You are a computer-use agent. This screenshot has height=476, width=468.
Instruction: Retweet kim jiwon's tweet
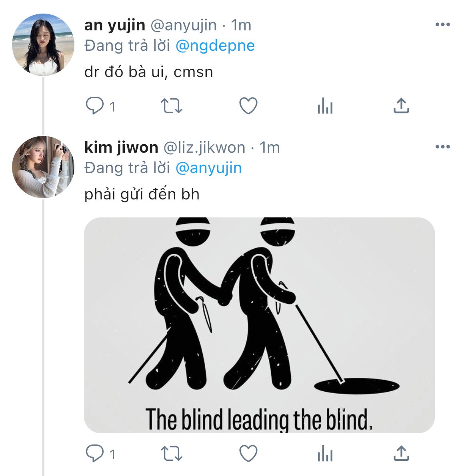click(171, 454)
